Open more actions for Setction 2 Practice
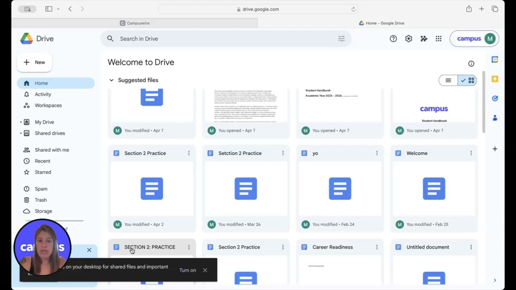The width and height of the screenshot is (516, 290). coord(283,153)
